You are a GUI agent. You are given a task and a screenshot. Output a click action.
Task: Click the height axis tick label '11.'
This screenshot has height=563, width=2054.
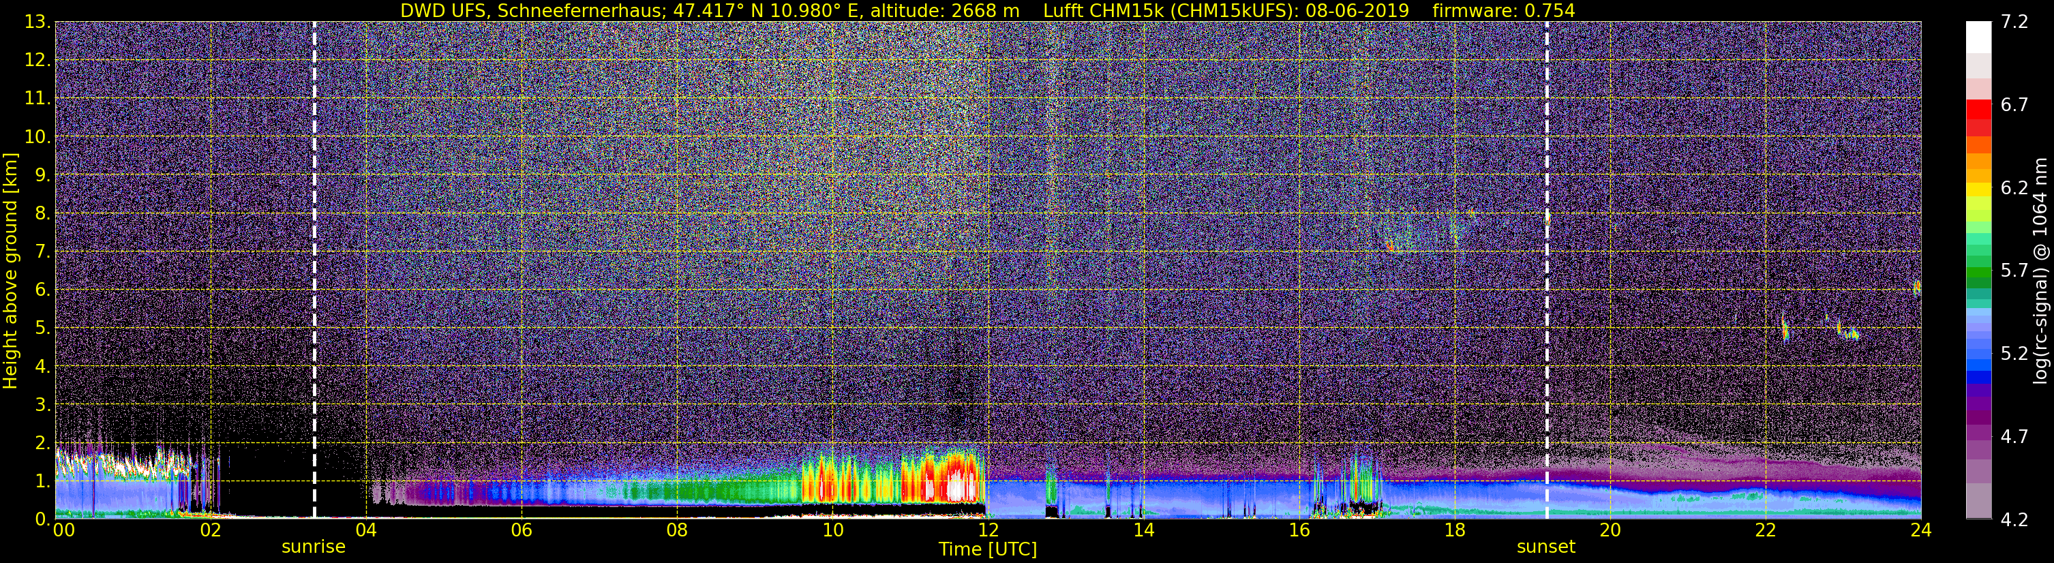37,99
